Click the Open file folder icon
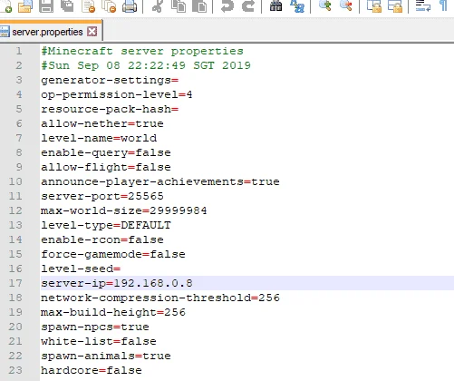This screenshot has width=454, height=381. (25, 5)
